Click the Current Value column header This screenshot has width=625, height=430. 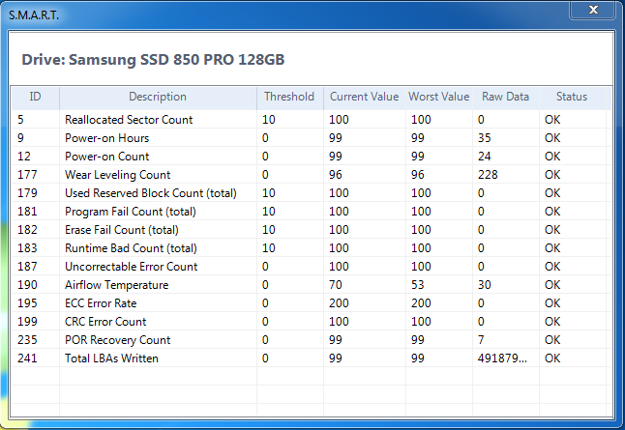pyautogui.click(x=365, y=97)
